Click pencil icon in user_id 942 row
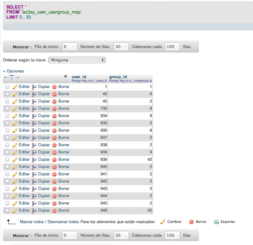 [x=15, y=181]
